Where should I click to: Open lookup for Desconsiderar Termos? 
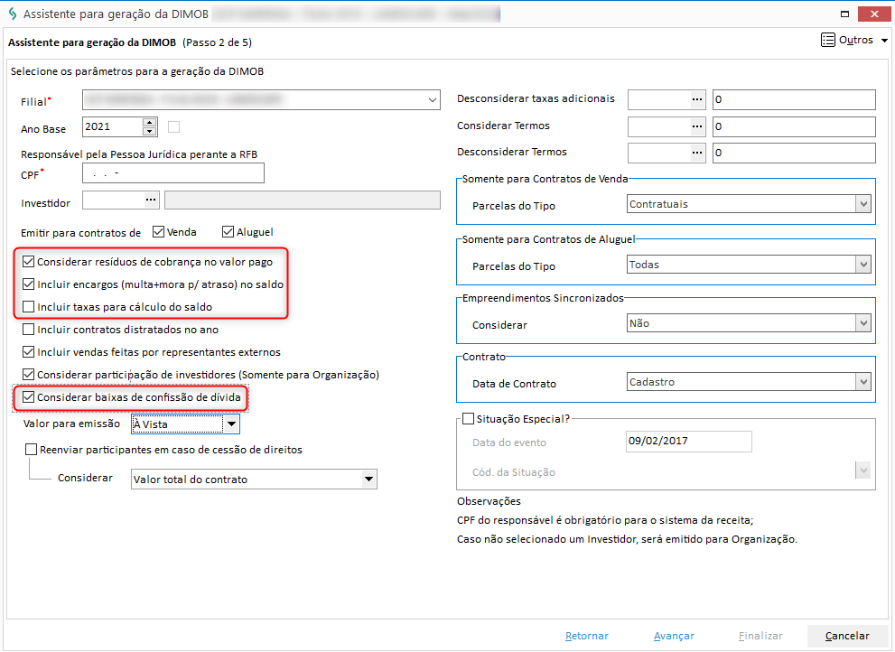[696, 153]
